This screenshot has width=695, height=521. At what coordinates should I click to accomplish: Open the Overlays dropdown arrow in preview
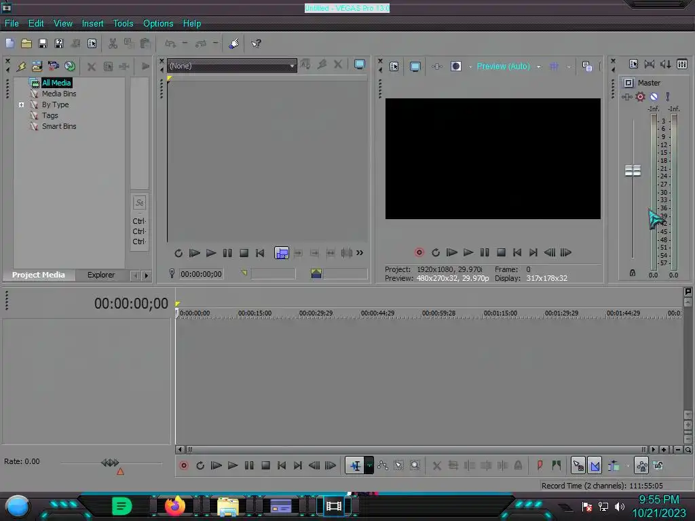tap(569, 67)
